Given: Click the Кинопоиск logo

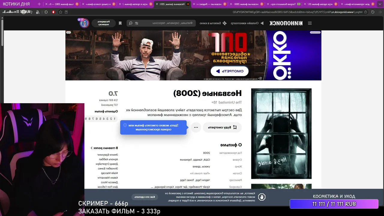Looking at the screenshot, I should [x=286, y=23].
